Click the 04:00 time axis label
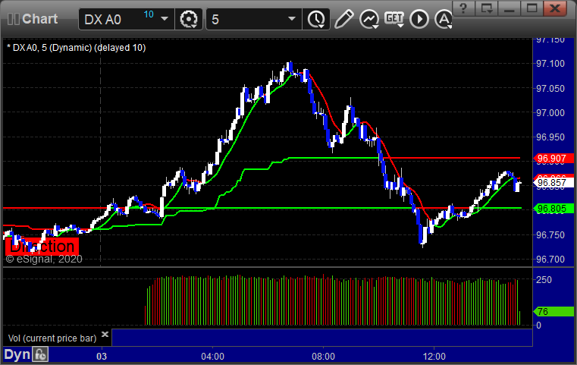 tap(213, 357)
